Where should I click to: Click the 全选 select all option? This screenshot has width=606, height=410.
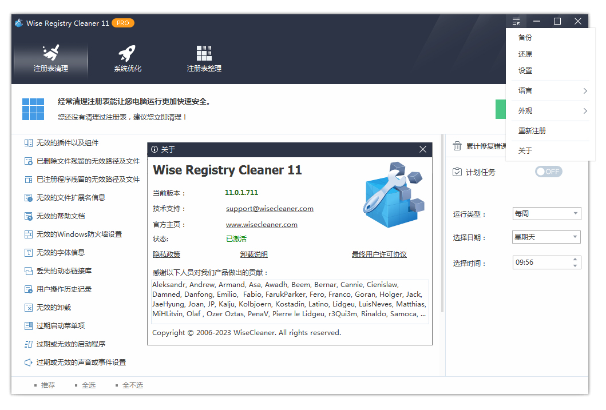(85, 385)
